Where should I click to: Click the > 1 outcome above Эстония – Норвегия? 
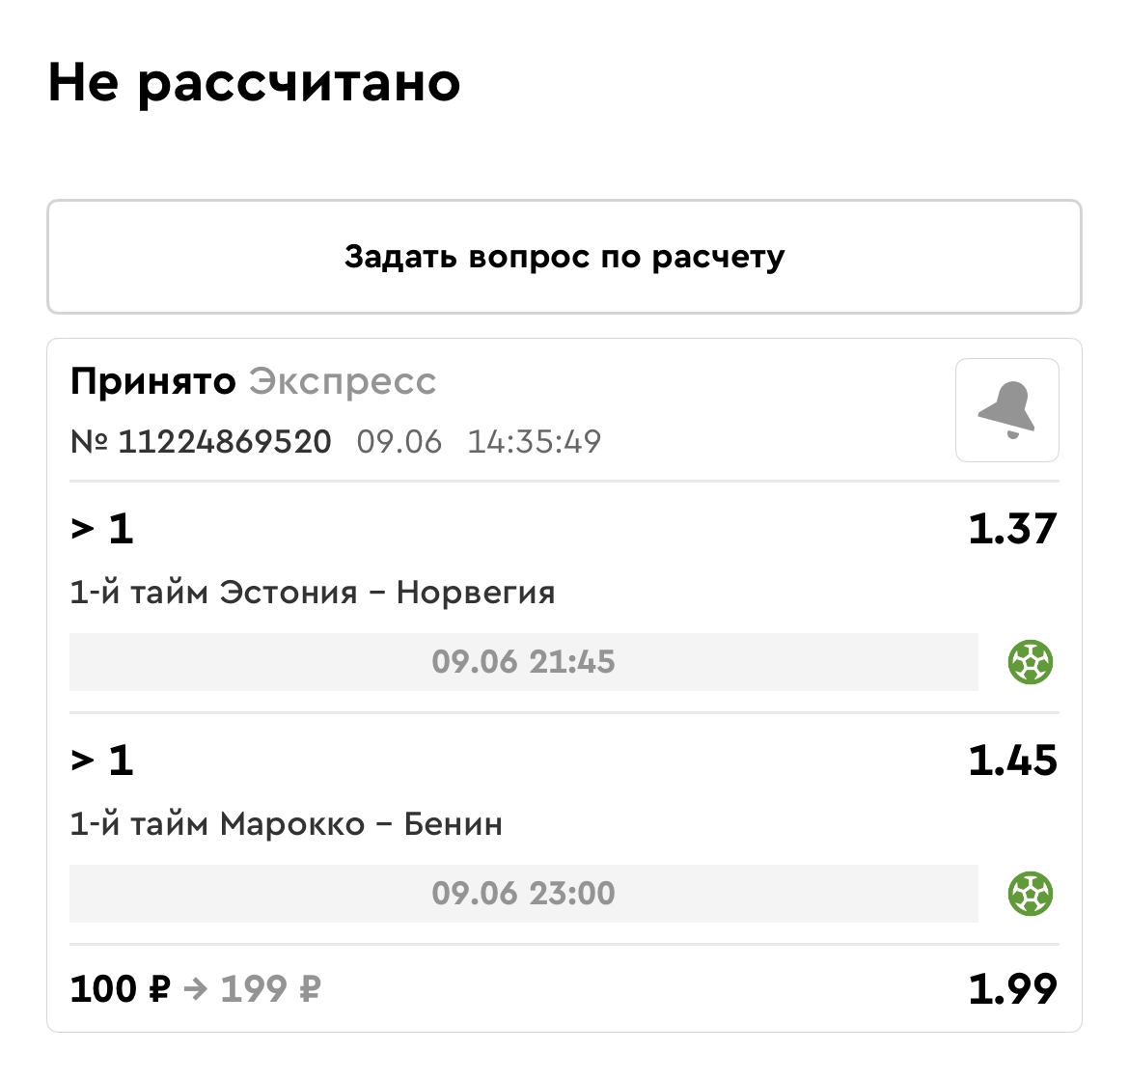[x=101, y=529]
